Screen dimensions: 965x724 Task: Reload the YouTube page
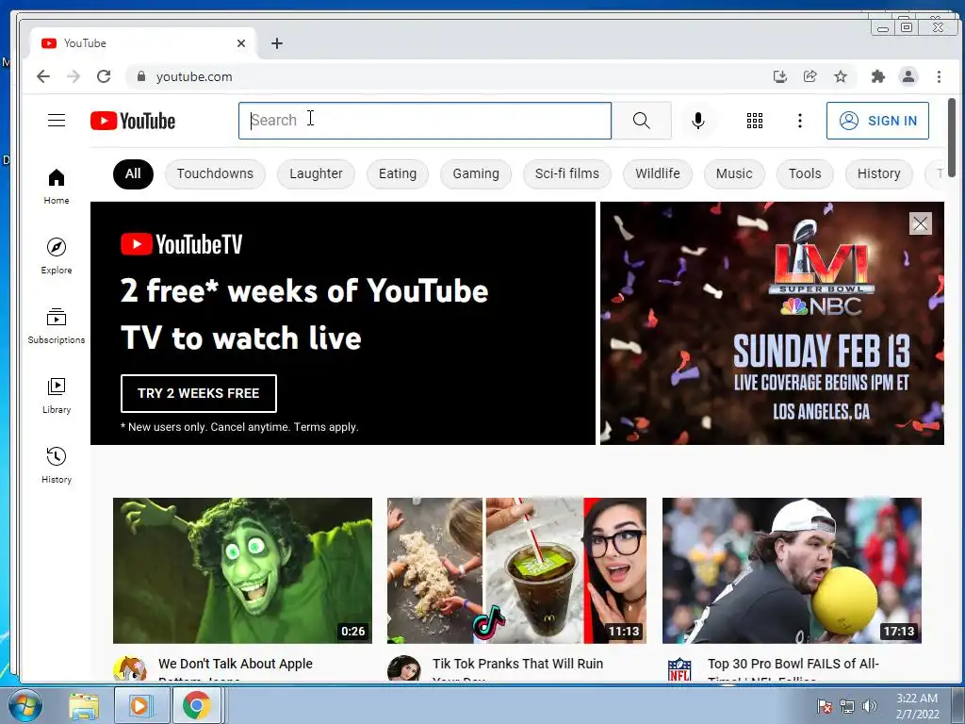[104, 76]
